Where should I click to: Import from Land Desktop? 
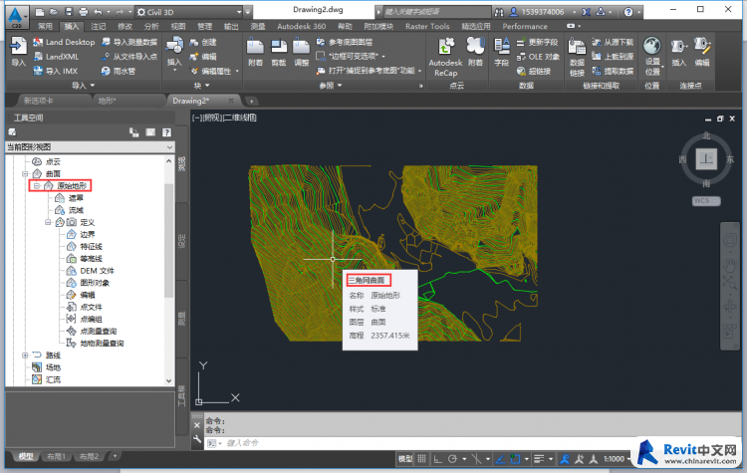pos(64,42)
